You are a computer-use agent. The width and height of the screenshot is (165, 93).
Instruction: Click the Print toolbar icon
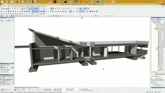(8, 9)
